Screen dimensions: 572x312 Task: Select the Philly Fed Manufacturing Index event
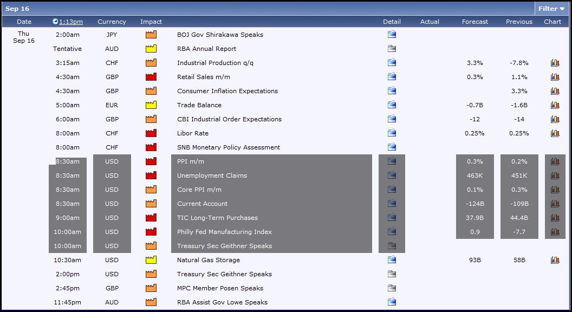pyautogui.click(x=224, y=232)
